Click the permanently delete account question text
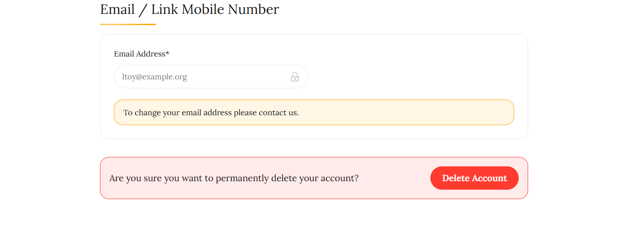Viewport: 642px width, 226px height. point(234,178)
